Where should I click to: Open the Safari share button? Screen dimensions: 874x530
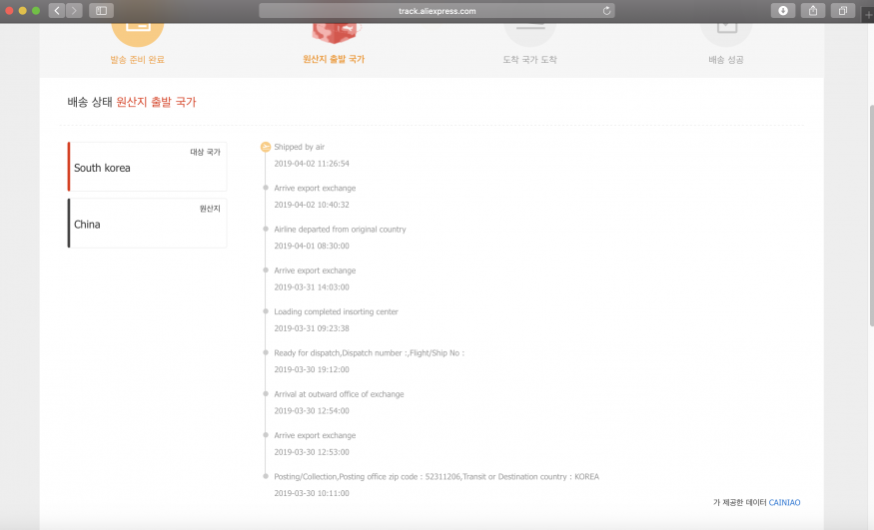pos(813,11)
